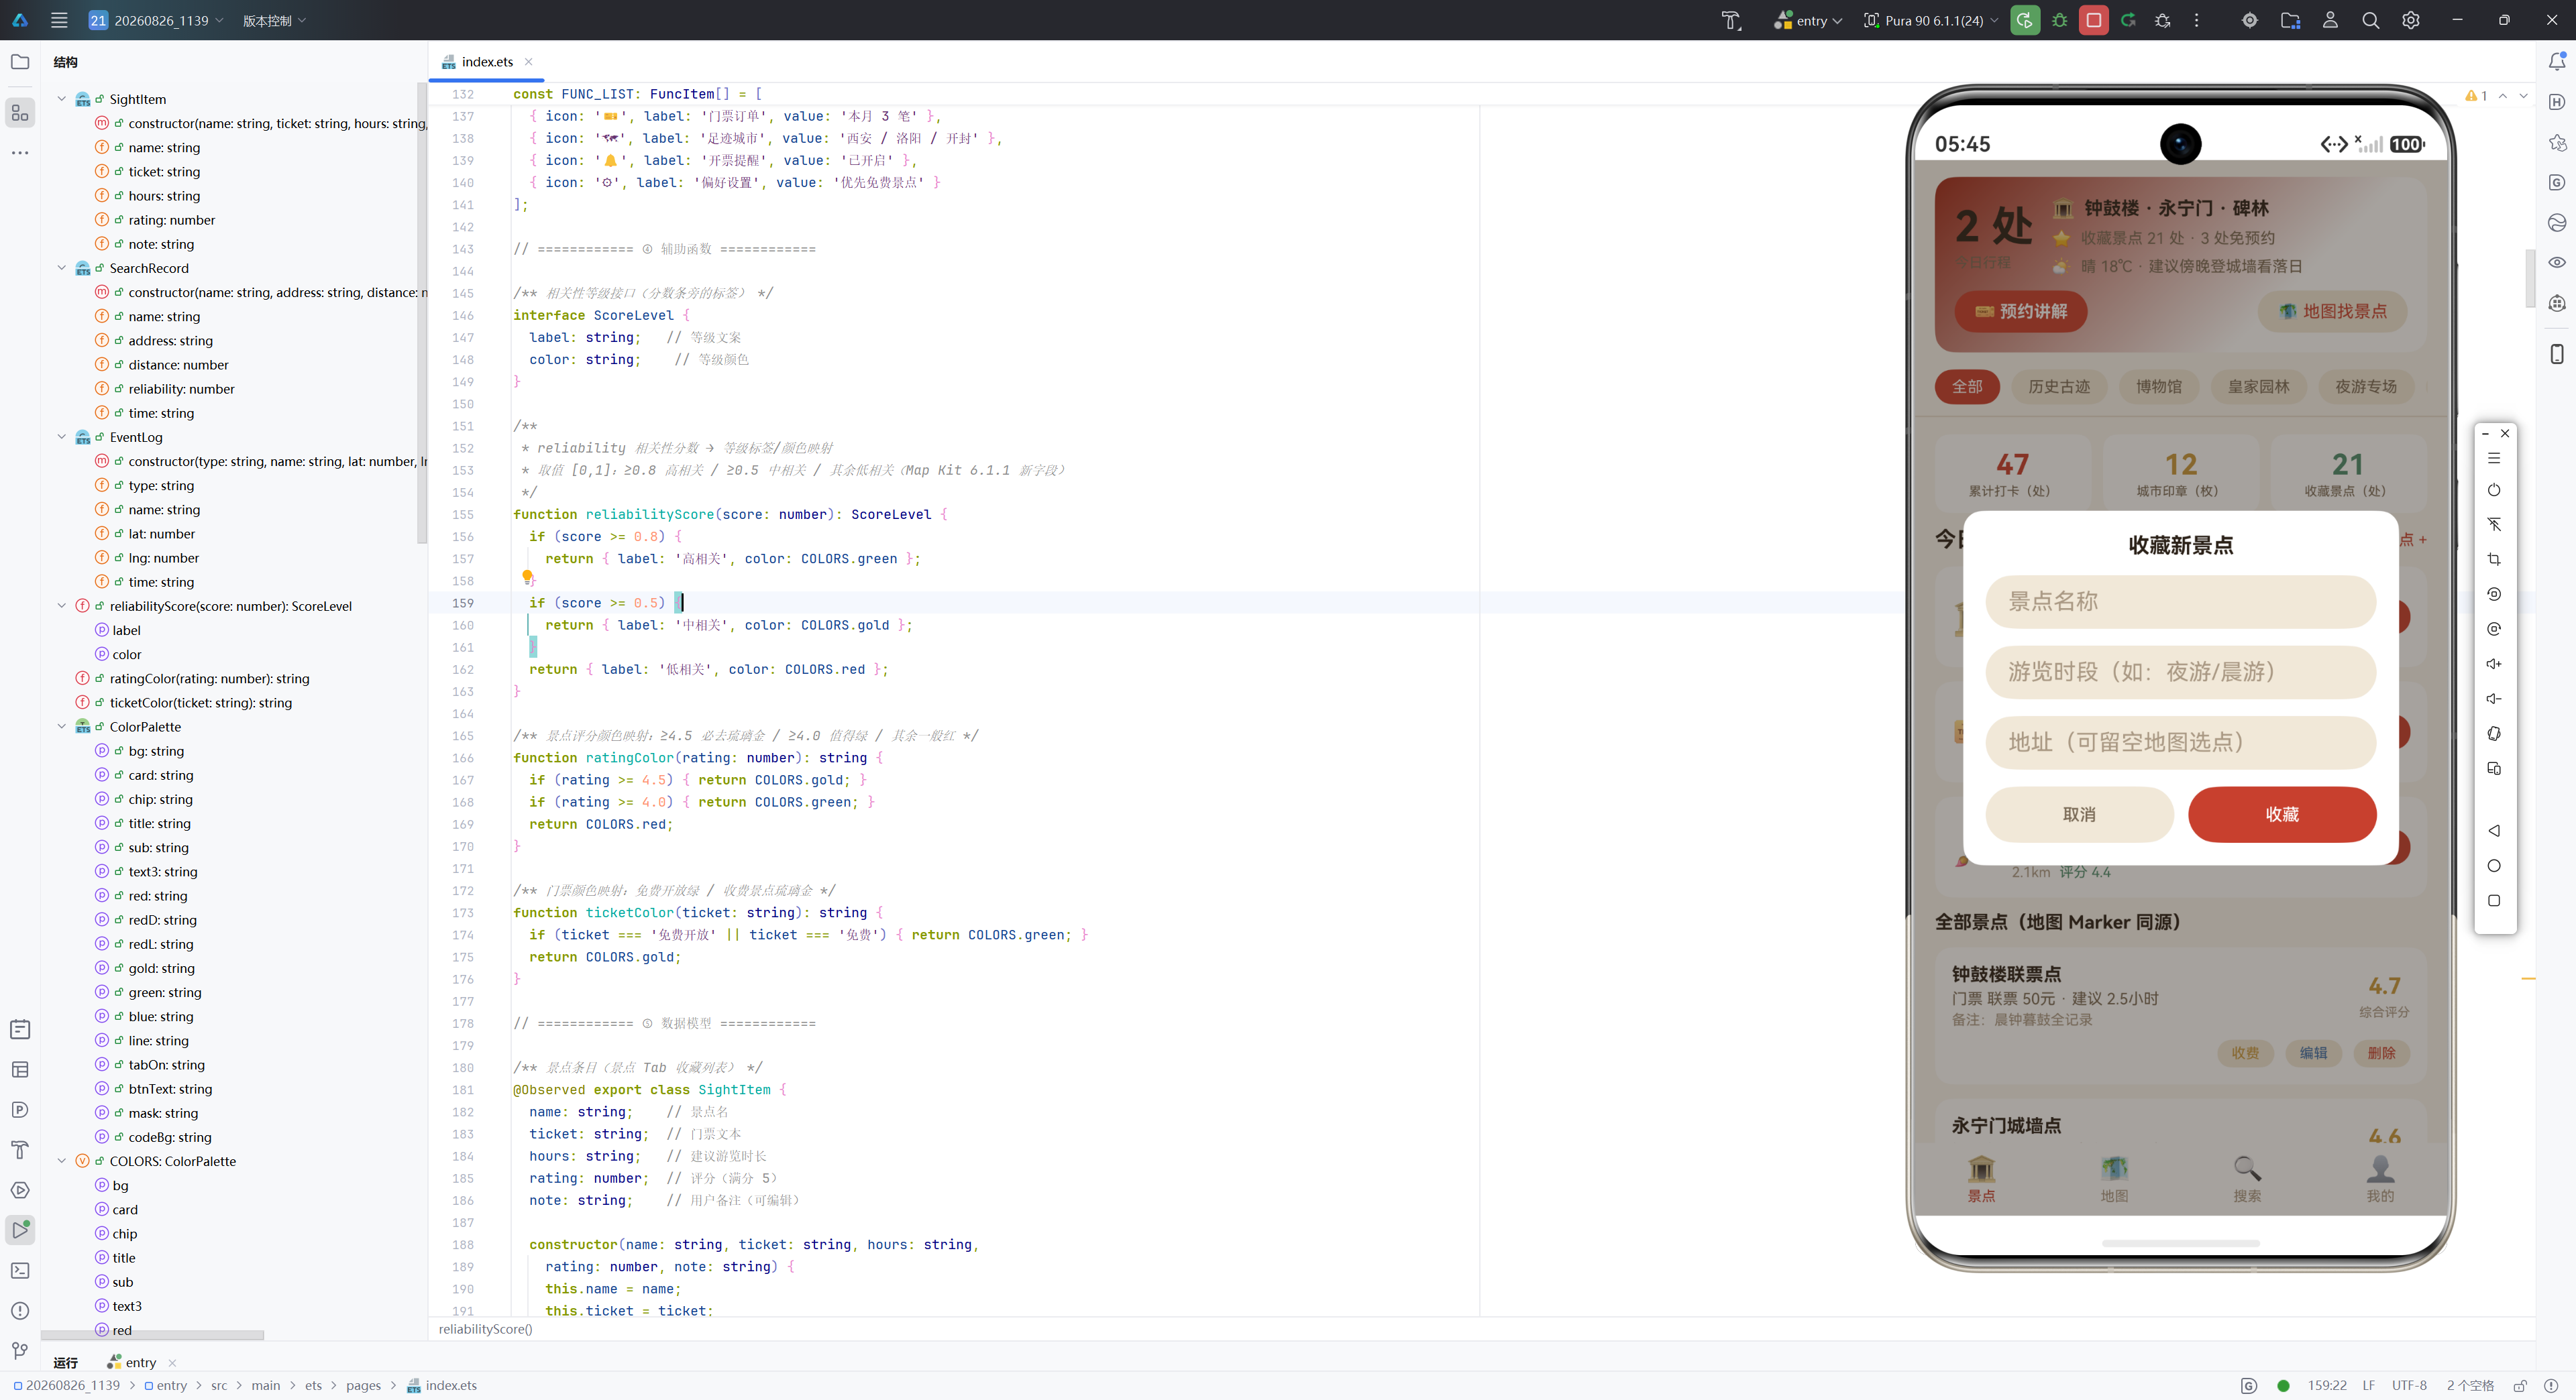
Task: Select 搜索 bottom tab in emulator
Action: coord(2247,1179)
